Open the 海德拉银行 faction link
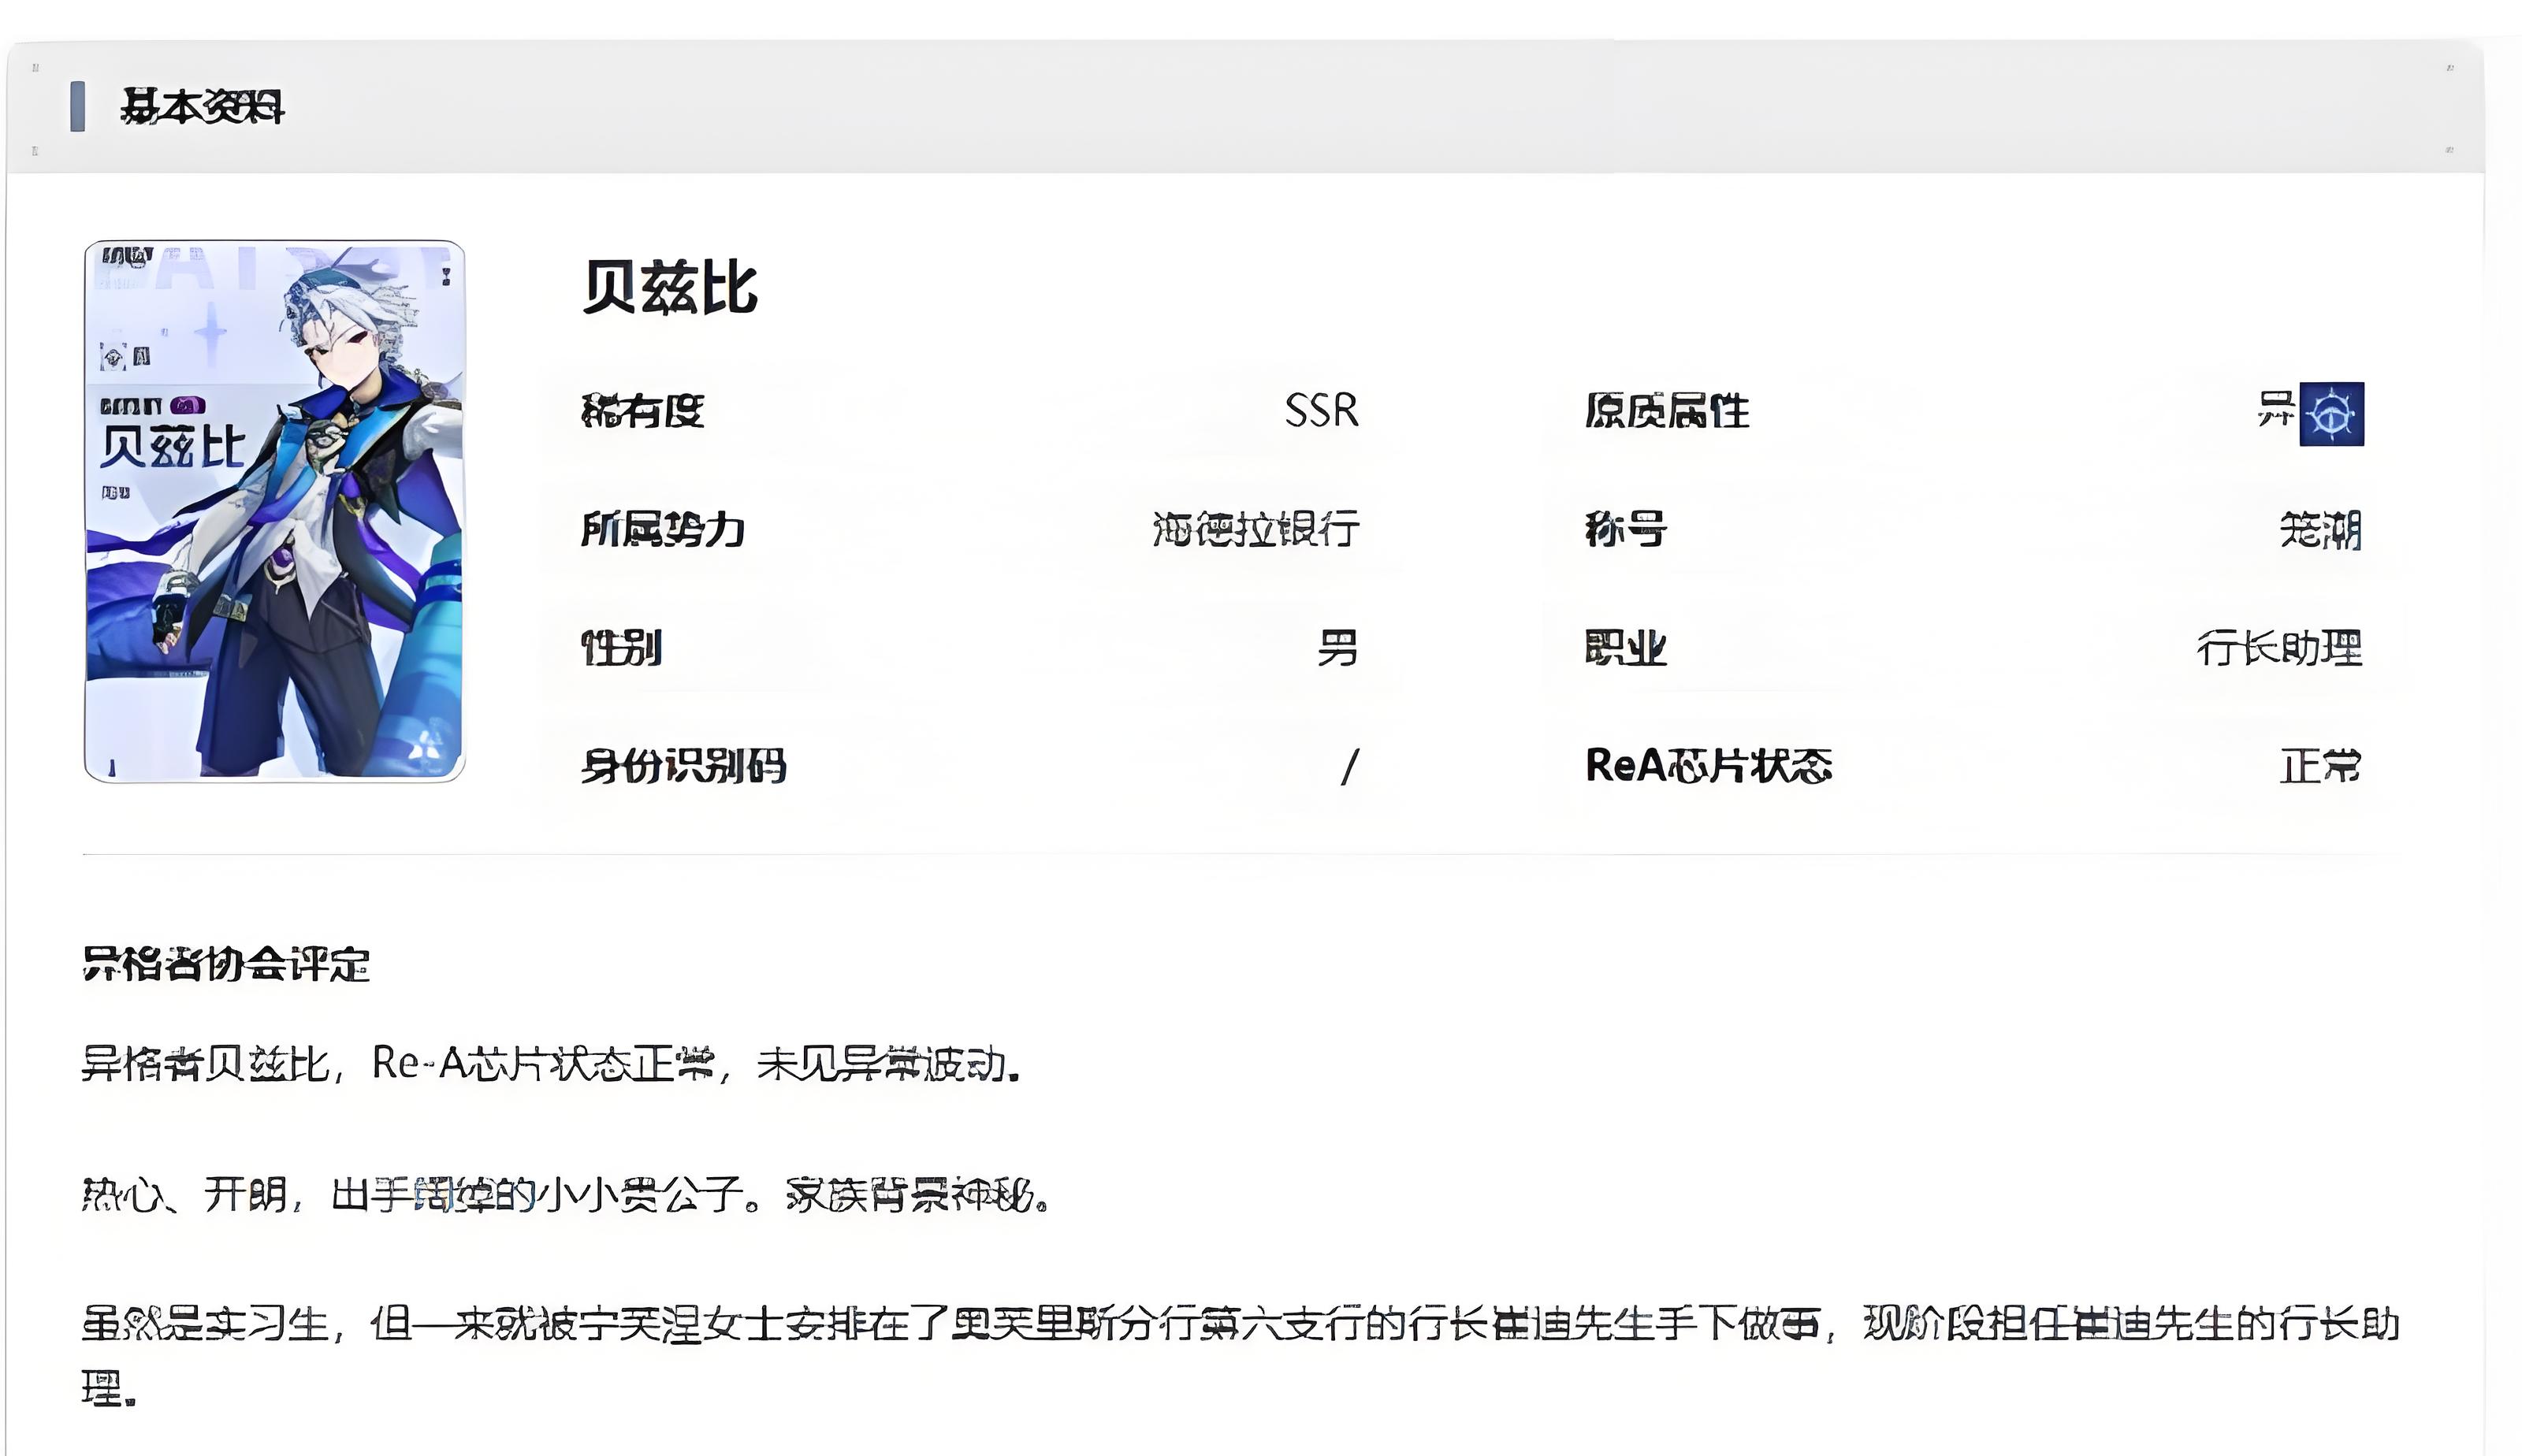 click(x=1255, y=529)
